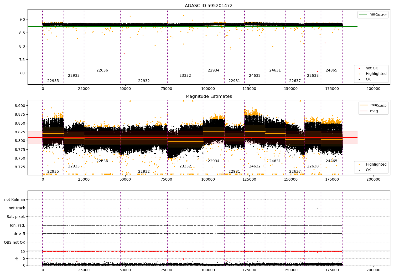The image size is (394, 276).
Task: Click the title "AGASC ID 595201472"
Action: (209, 6)
